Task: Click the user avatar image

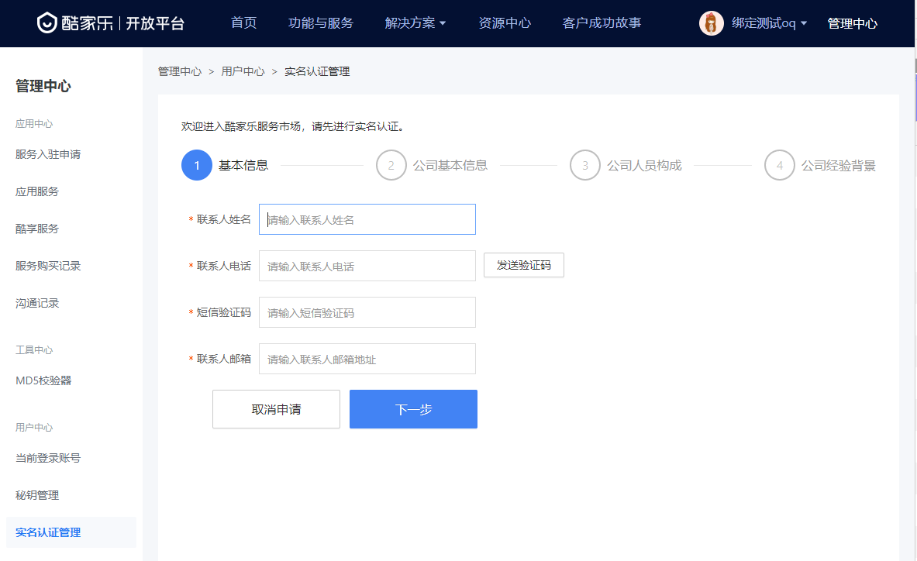Action: pyautogui.click(x=711, y=23)
